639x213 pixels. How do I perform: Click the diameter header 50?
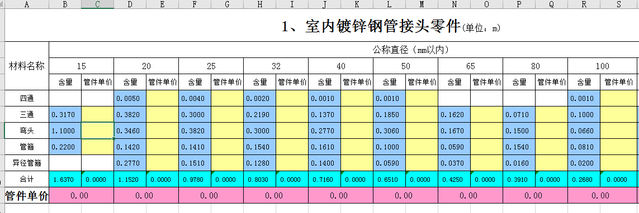(405, 66)
